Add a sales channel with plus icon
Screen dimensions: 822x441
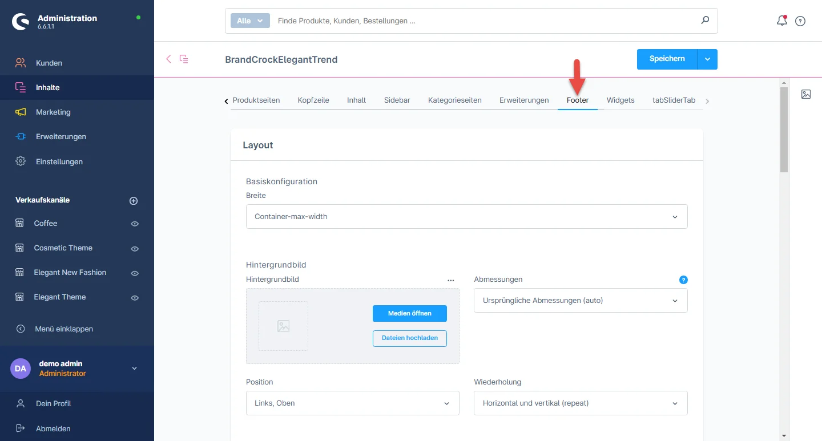134,201
